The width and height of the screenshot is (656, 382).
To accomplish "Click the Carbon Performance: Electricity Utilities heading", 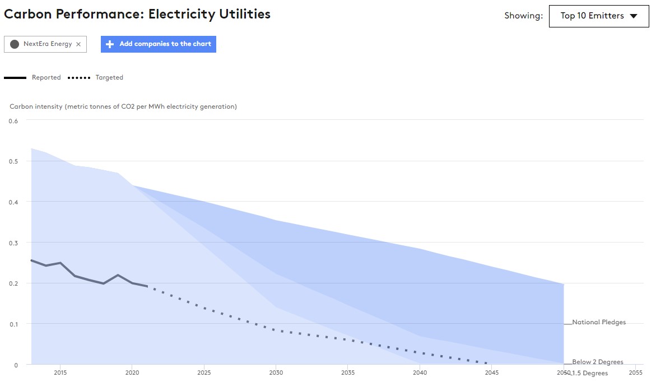I will [x=137, y=15].
